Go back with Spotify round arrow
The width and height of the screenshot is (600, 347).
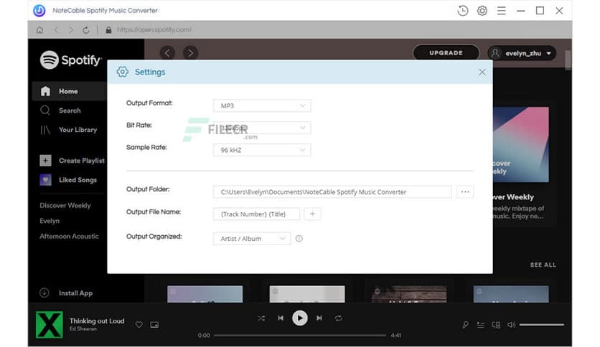167,53
